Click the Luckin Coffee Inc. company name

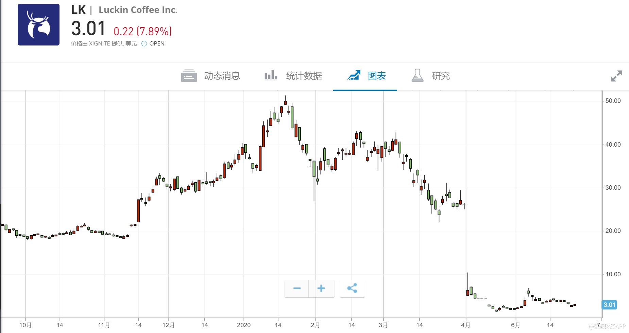coord(138,10)
